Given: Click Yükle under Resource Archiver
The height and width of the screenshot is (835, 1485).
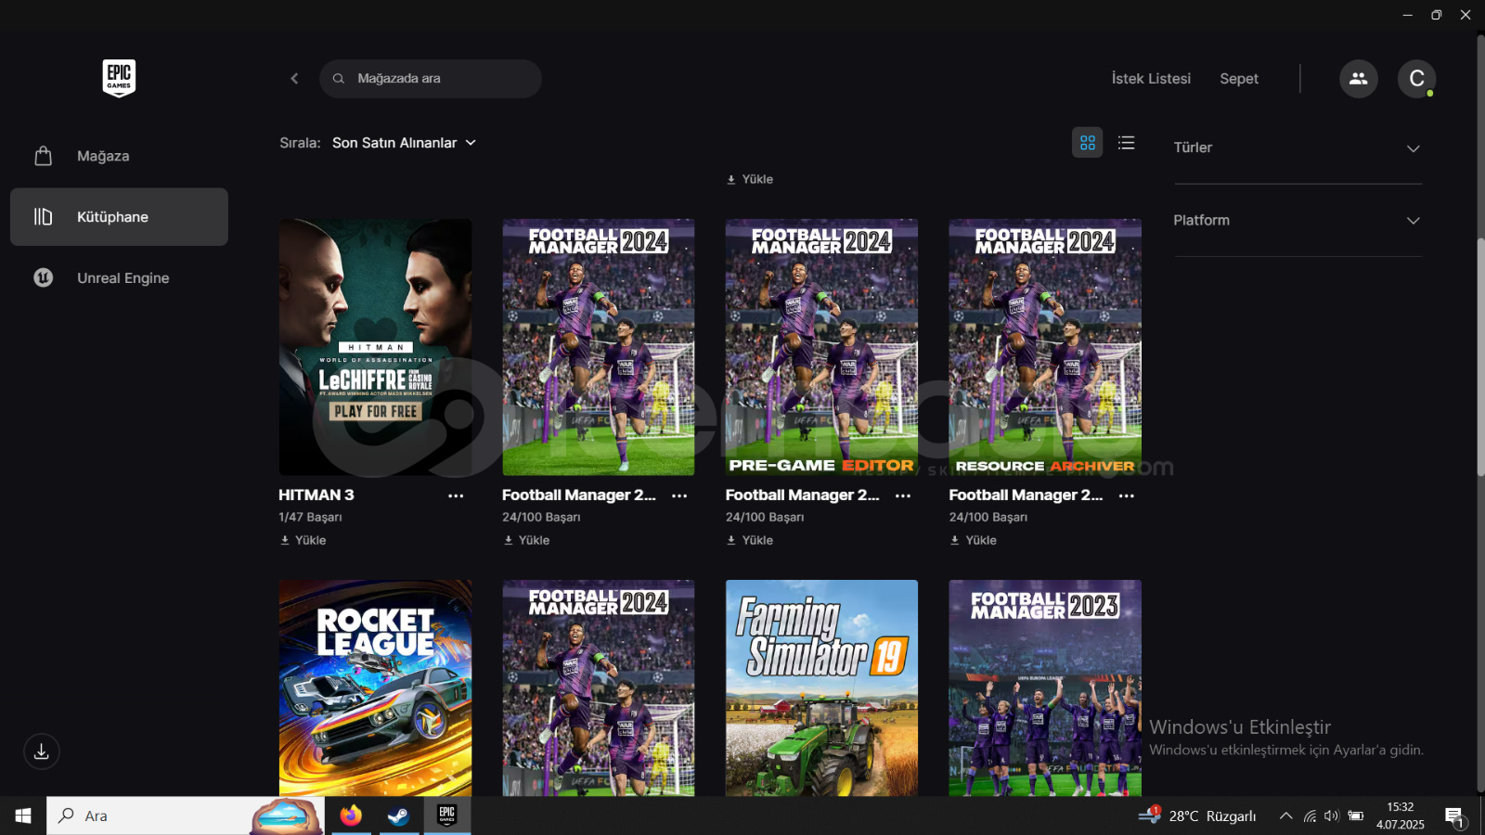Looking at the screenshot, I should click(x=973, y=540).
